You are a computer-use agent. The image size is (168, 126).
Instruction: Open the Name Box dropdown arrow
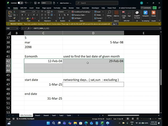pyautogui.click(x=17, y=28)
